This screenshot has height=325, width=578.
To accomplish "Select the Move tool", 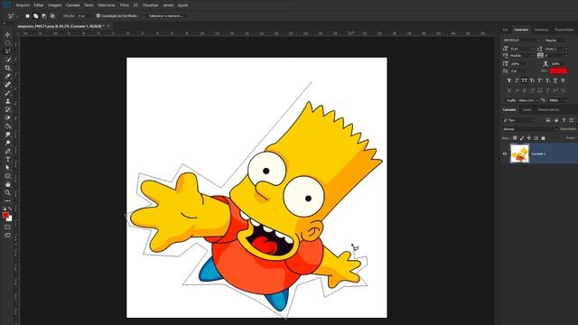I will coord(7,35).
